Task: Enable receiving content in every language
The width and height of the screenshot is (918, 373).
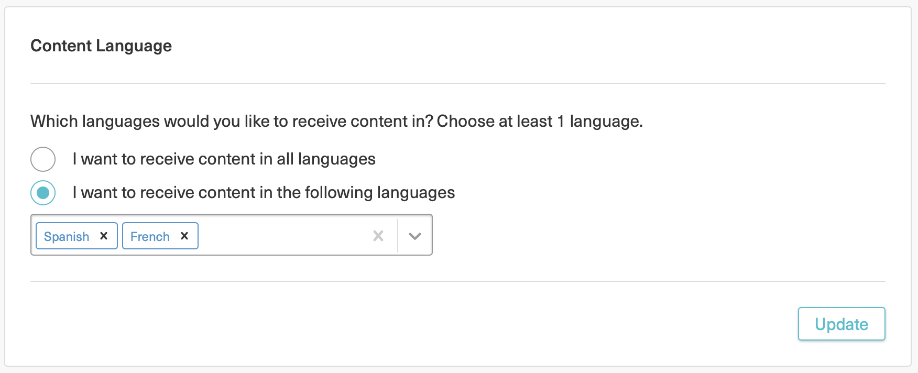Action: (x=43, y=159)
